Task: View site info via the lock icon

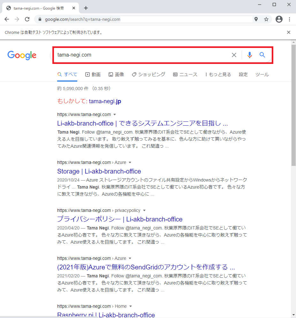Action: point(40,19)
